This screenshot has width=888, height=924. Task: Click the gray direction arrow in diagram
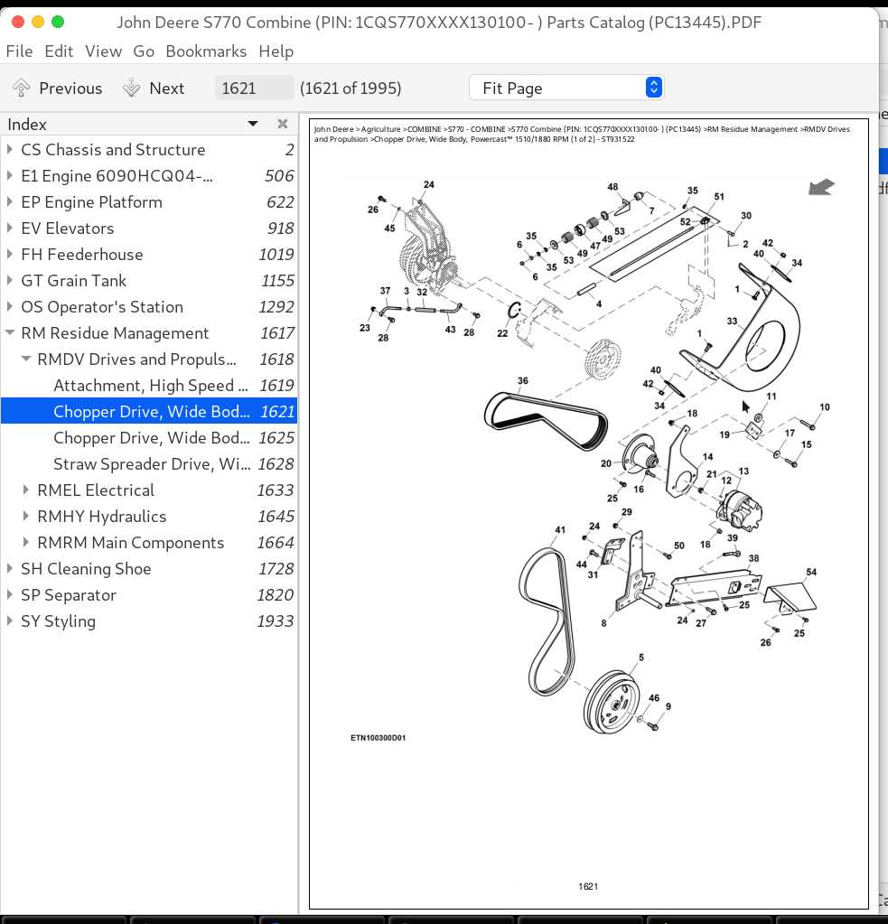(x=821, y=187)
